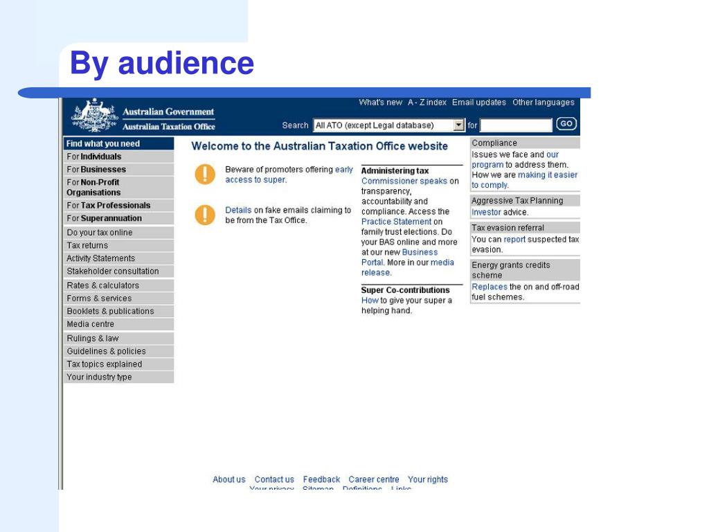709x532 pixels.
Task: Open Career centre footer link
Action: click(x=373, y=479)
